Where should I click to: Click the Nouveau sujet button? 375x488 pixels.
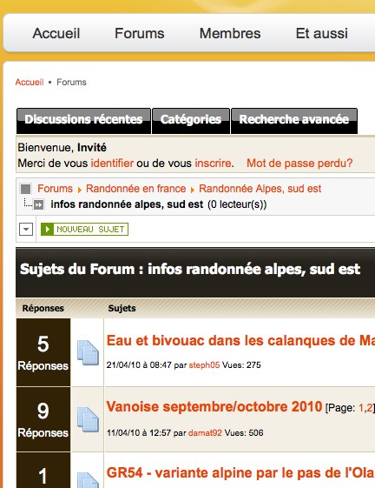tap(84, 230)
